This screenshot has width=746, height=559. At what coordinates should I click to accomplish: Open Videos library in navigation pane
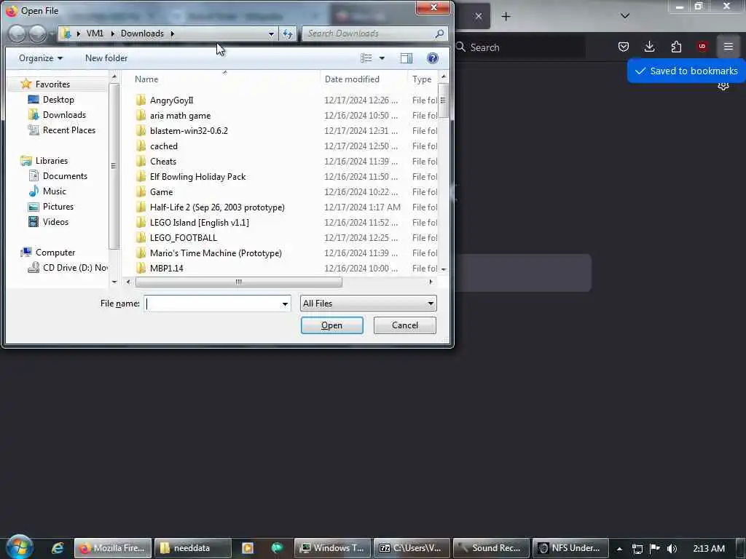click(x=55, y=221)
